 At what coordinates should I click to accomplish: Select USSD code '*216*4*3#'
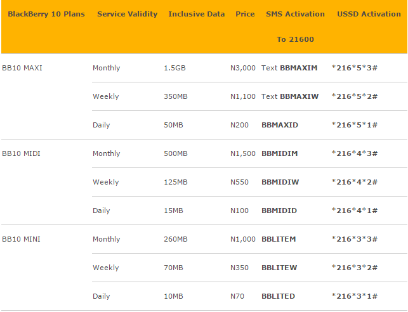[x=355, y=153]
